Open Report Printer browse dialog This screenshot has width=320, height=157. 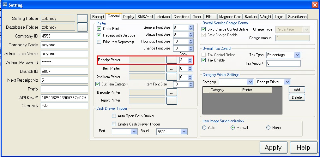tap(172, 100)
